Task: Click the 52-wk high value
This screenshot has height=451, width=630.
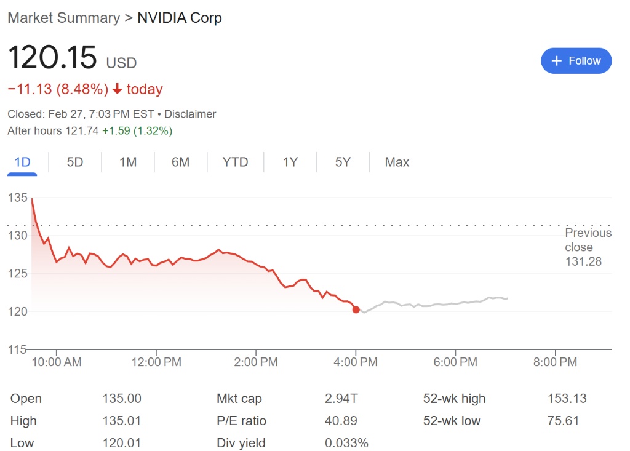Action: 567,399
